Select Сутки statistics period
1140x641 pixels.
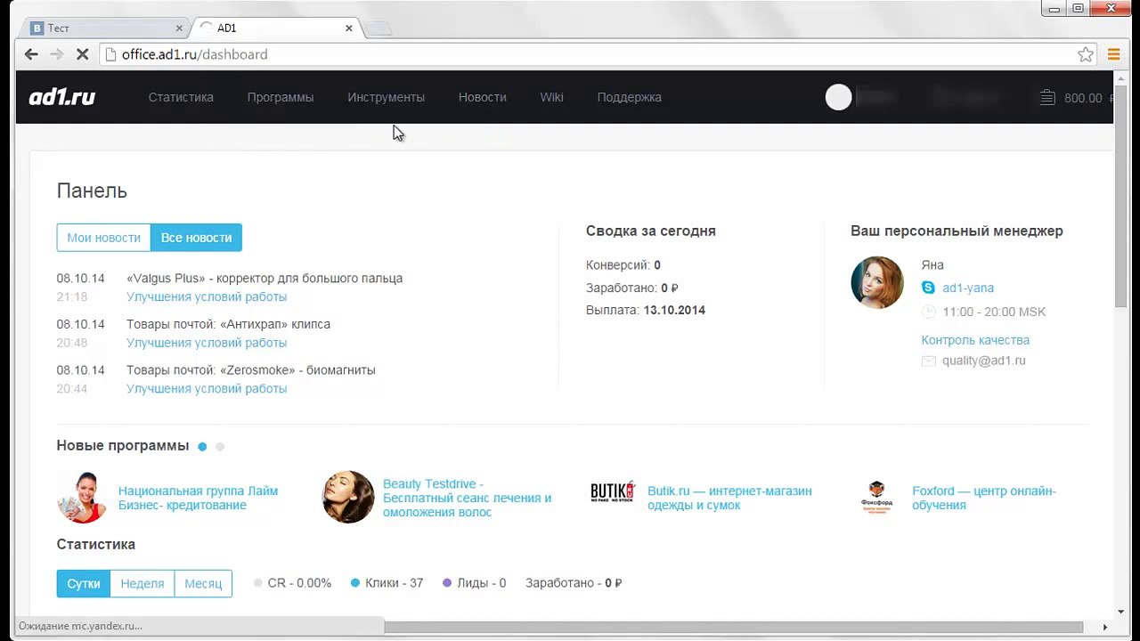(84, 583)
